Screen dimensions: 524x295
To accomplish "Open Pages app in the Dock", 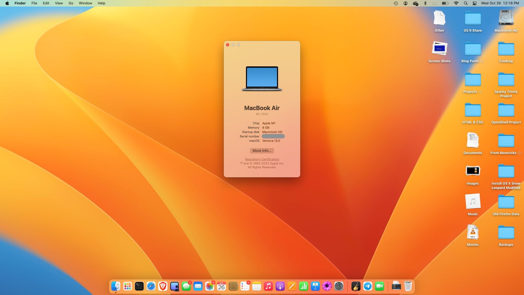I will click(x=292, y=286).
